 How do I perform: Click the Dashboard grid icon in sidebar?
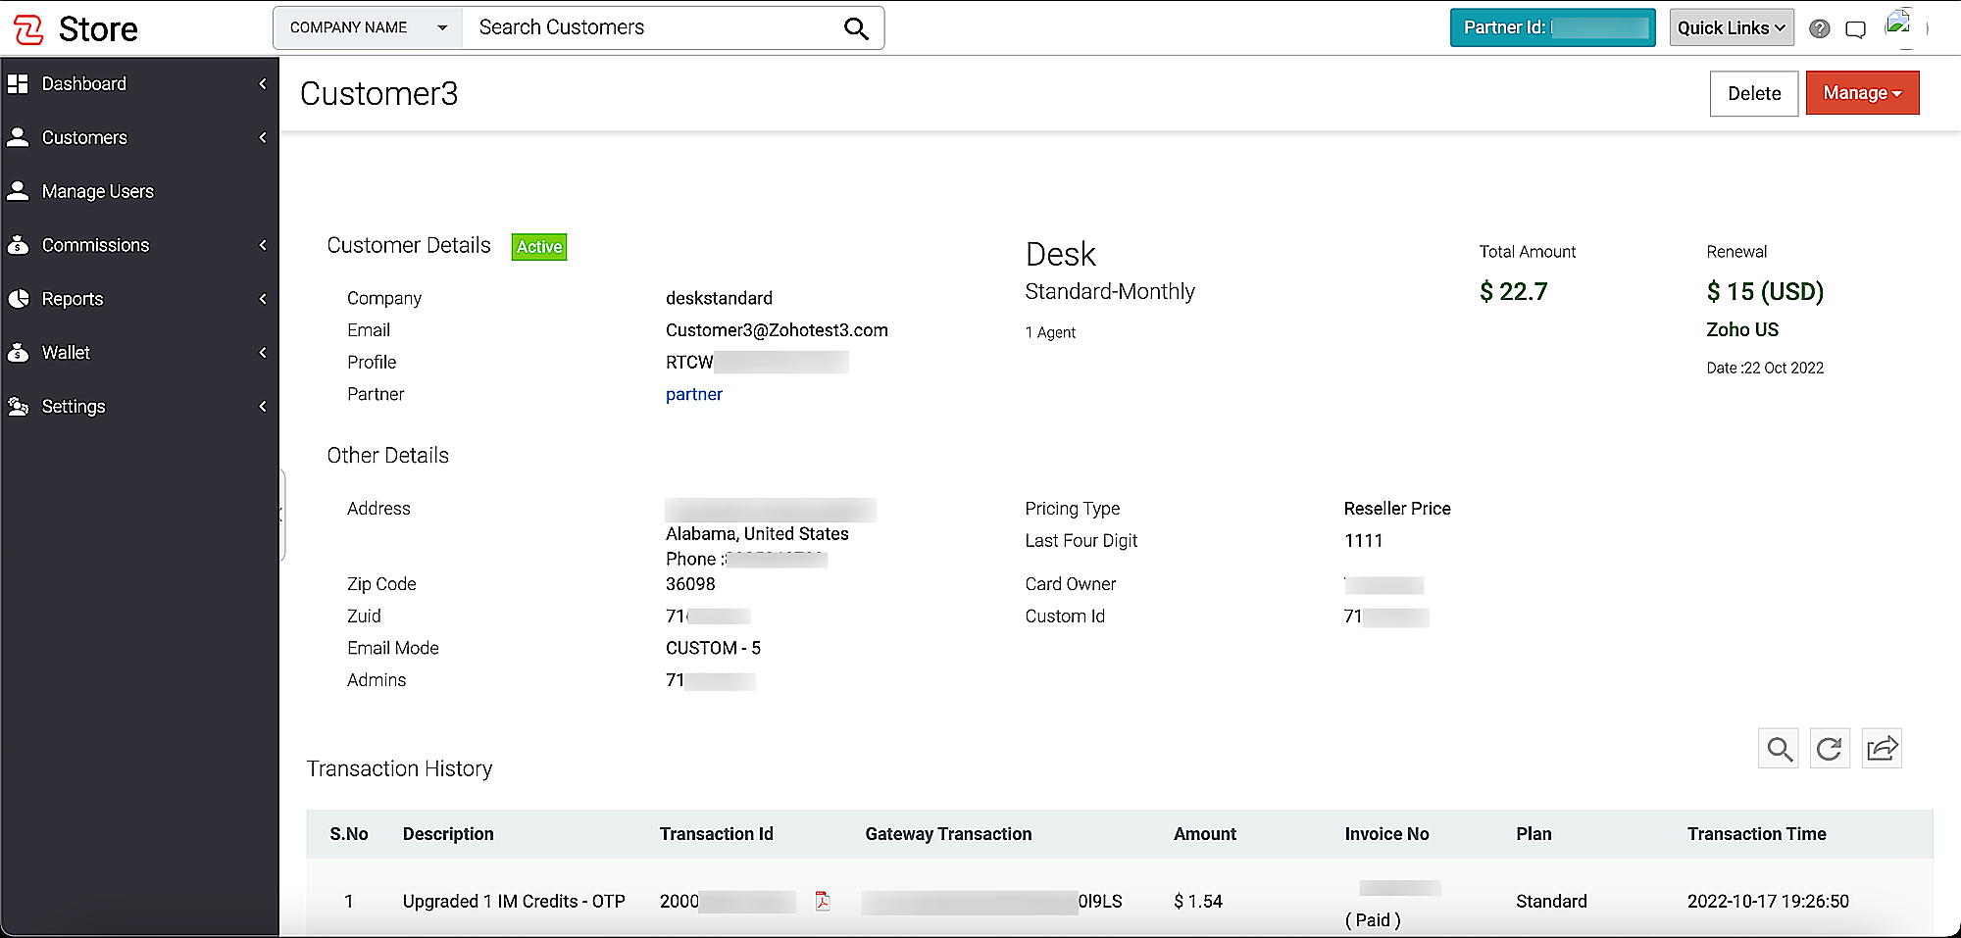point(18,84)
